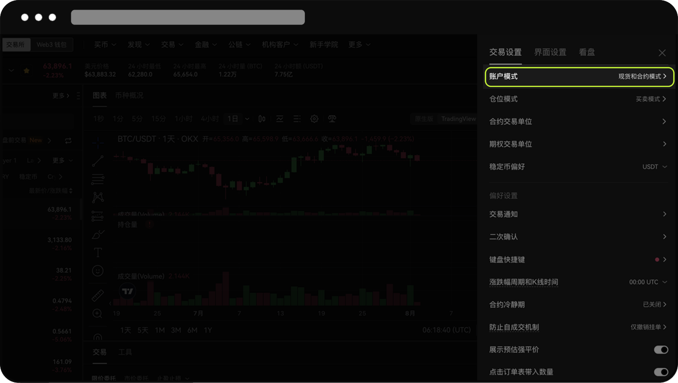Expand 合约交易单位 setting

pyautogui.click(x=578, y=122)
